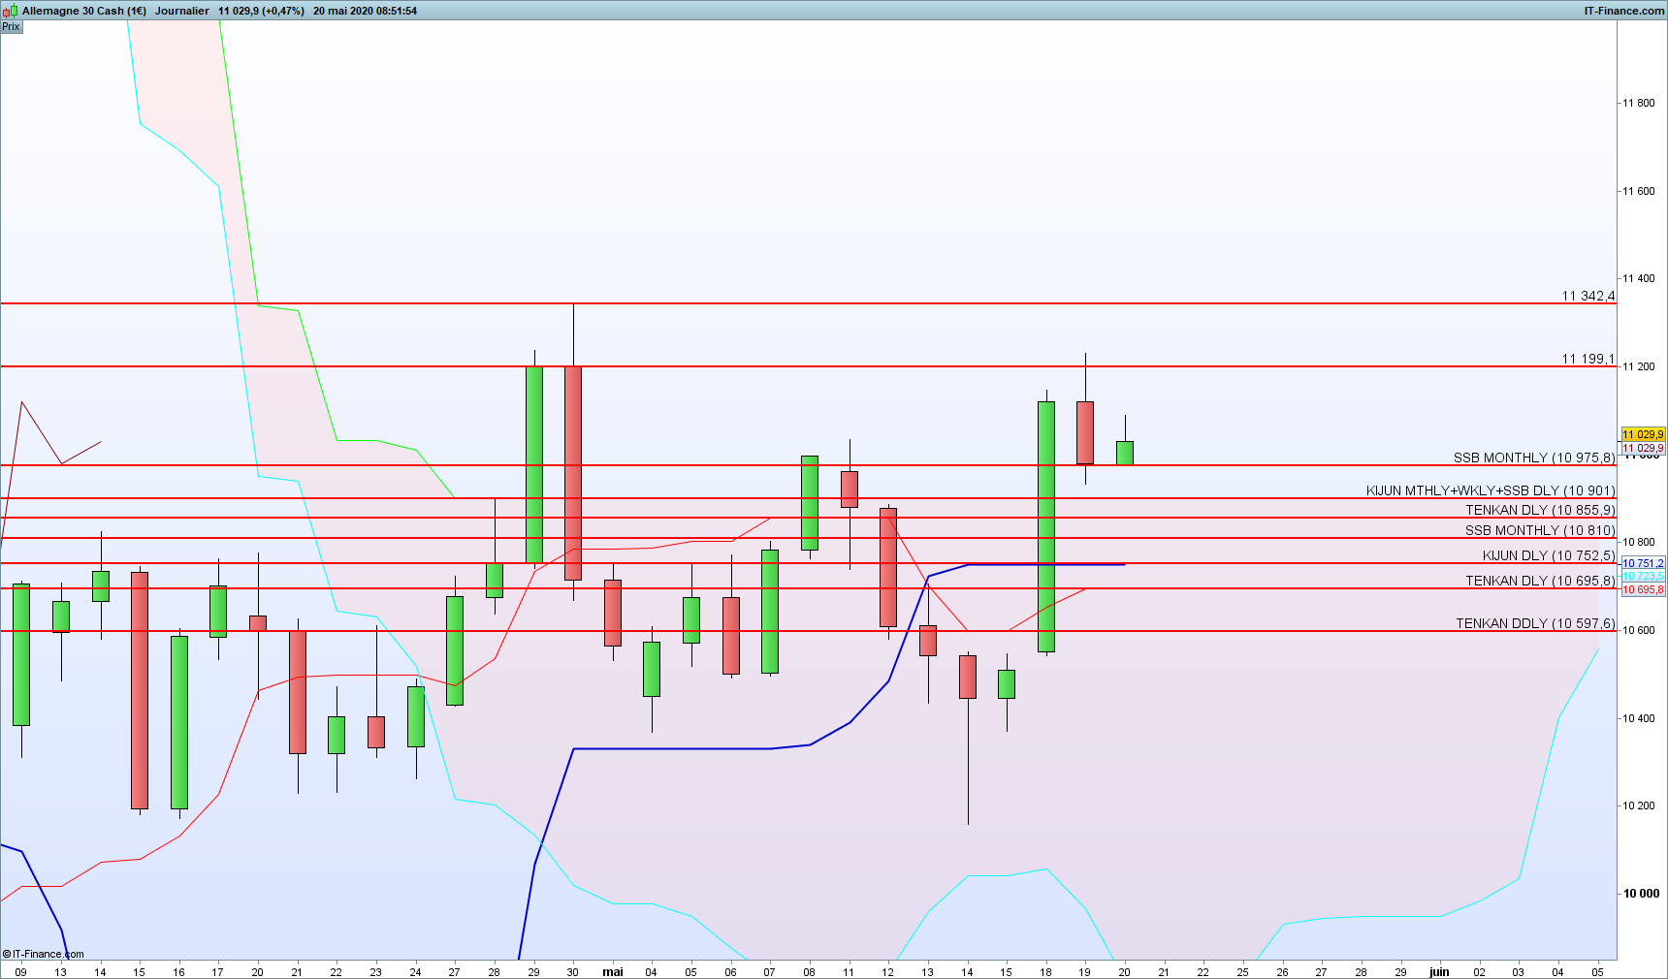Click the 'TENKAN DLY (10 695,8)' level label
The width and height of the screenshot is (1668, 979).
point(1540,581)
